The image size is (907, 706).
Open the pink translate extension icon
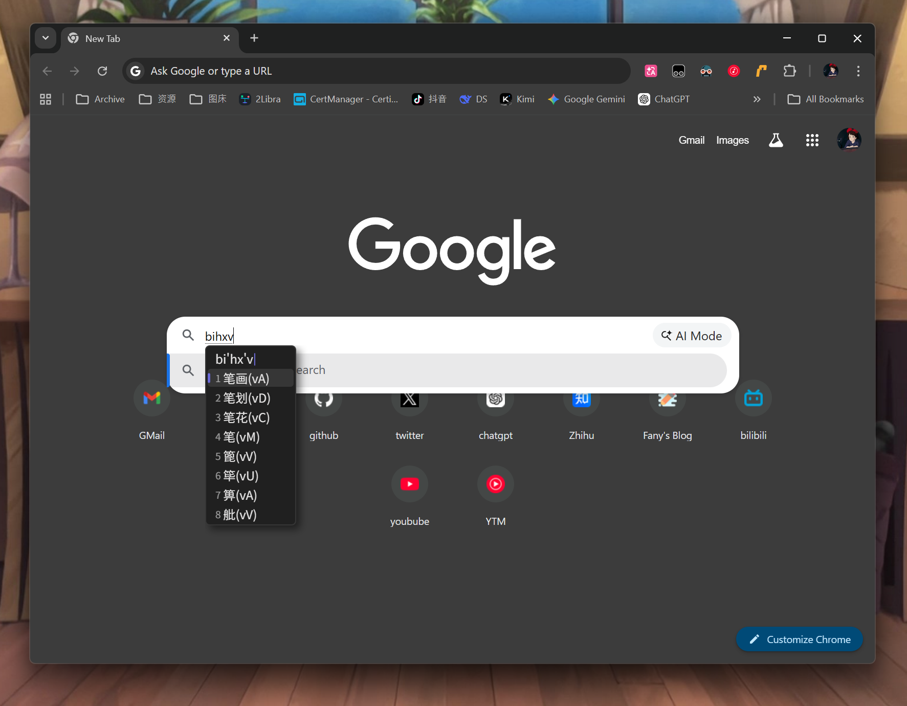(x=651, y=71)
